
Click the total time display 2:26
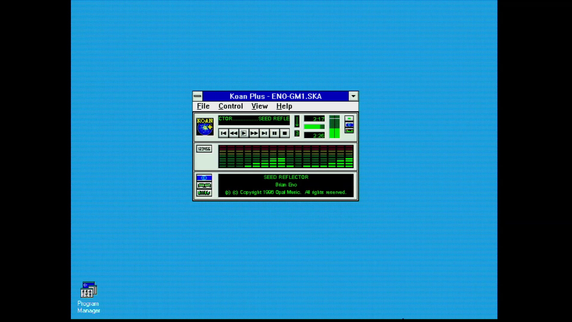click(x=314, y=135)
